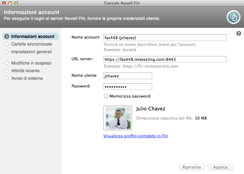The width and height of the screenshot is (244, 174).
Task: Click the Applica button
Action: coord(220,167)
